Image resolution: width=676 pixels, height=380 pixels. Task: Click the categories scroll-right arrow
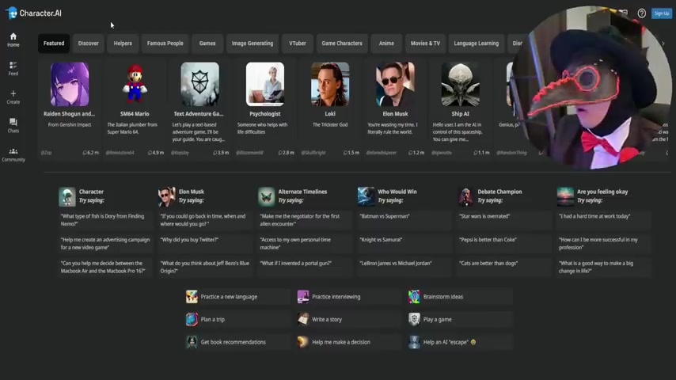[x=663, y=44]
